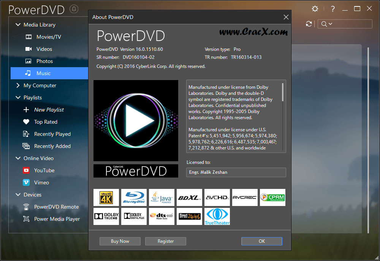Click the Ultra HD 4K logo

(106, 197)
